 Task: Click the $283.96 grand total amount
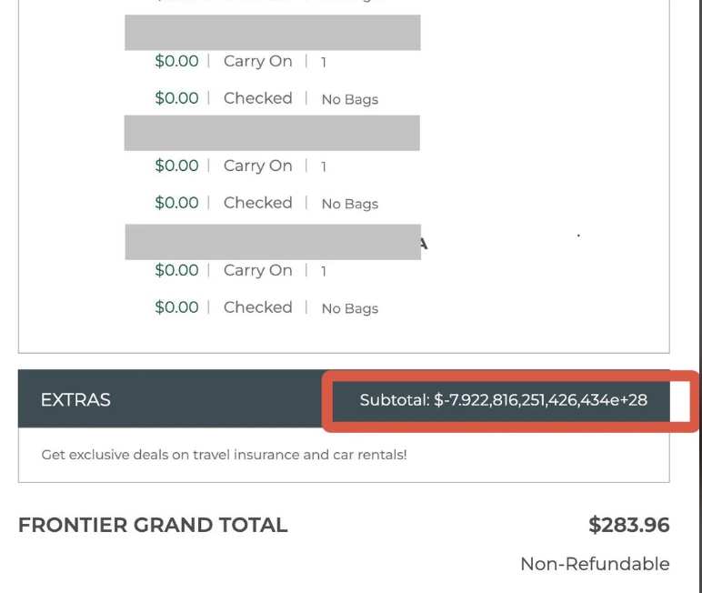(628, 525)
